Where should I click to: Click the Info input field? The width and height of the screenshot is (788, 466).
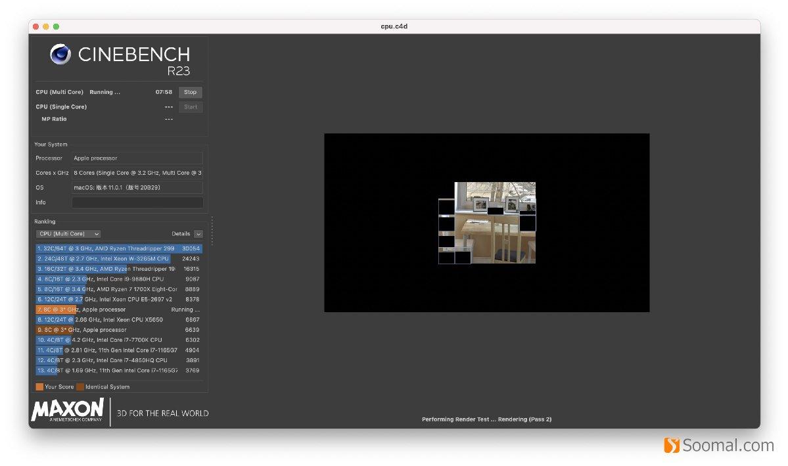pos(137,202)
